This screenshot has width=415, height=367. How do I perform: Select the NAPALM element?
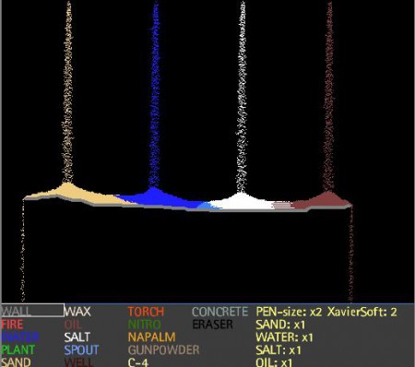[x=152, y=337]
